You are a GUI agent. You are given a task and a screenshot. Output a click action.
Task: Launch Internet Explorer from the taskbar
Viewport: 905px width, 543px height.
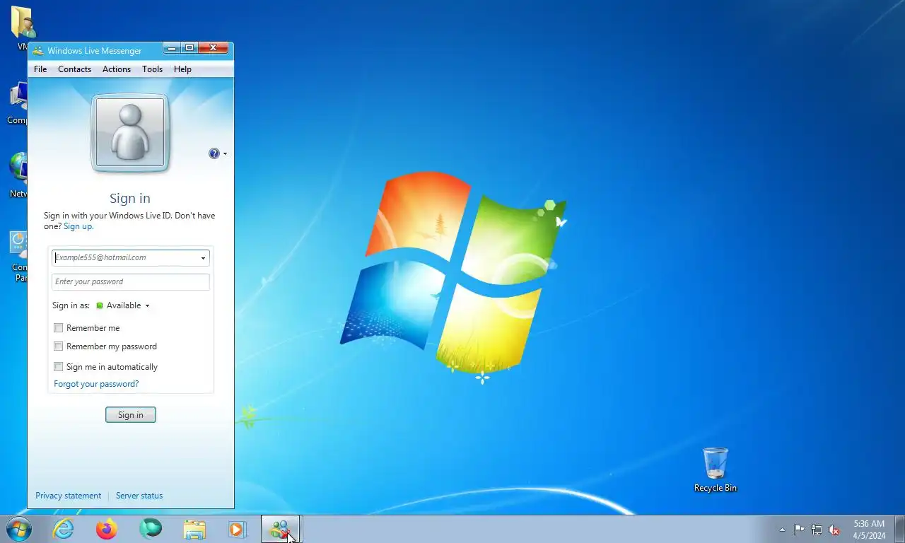click(64, 529)
